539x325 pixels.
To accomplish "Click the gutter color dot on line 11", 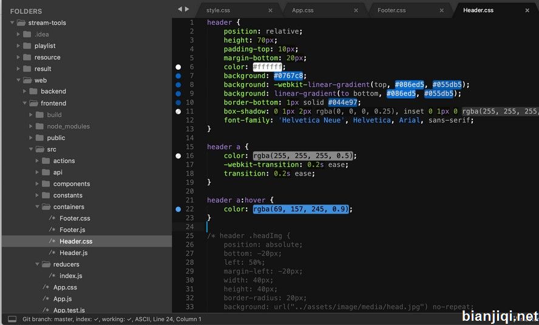I will (178, 111).
